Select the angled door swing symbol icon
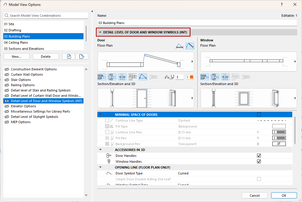 tap(190, 46)
